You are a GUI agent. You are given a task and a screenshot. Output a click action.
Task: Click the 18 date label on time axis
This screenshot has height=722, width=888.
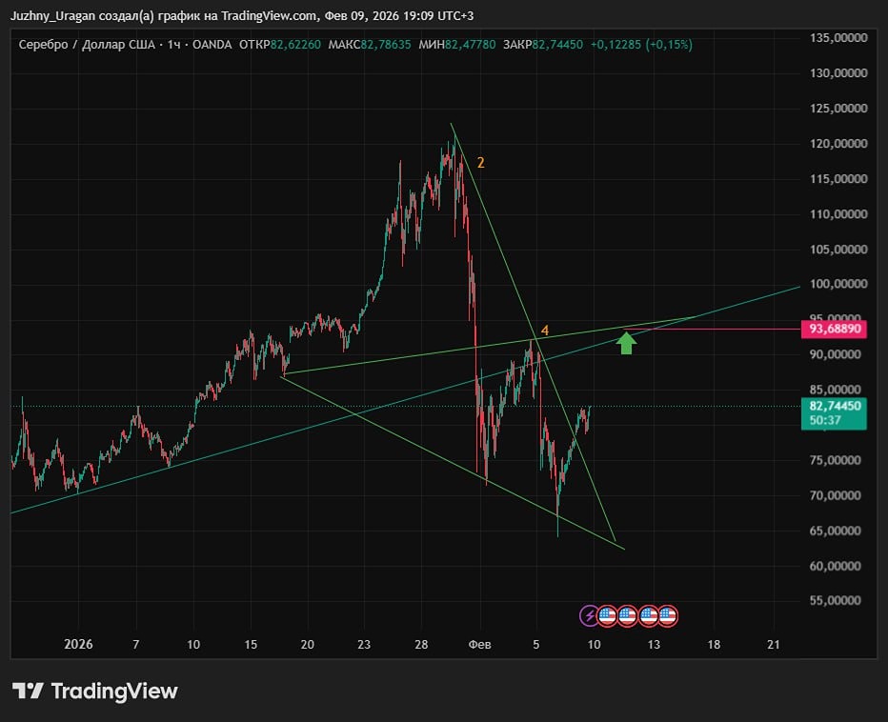(x=714, y=645)
